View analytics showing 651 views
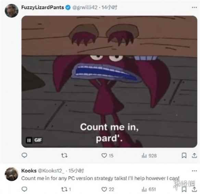Screen dimensions: 200x194 (x=149, y=189)
